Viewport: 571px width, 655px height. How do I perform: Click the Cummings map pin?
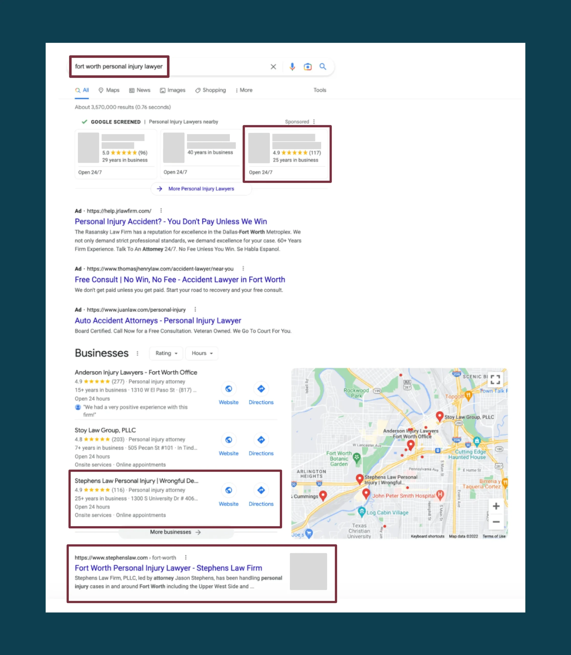pos(323,495)
